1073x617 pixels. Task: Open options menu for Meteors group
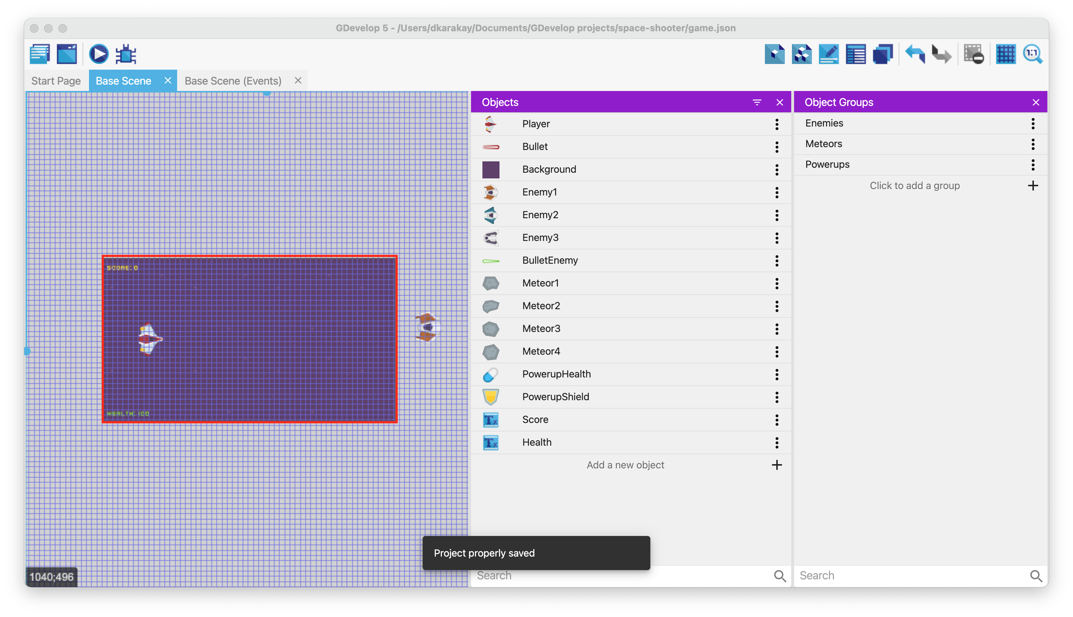(1033, 144)
